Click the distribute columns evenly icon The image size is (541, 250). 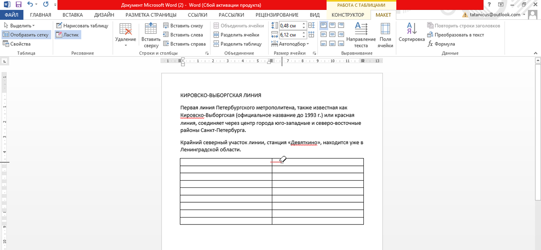pyautogui.click(x=312, y=35)
